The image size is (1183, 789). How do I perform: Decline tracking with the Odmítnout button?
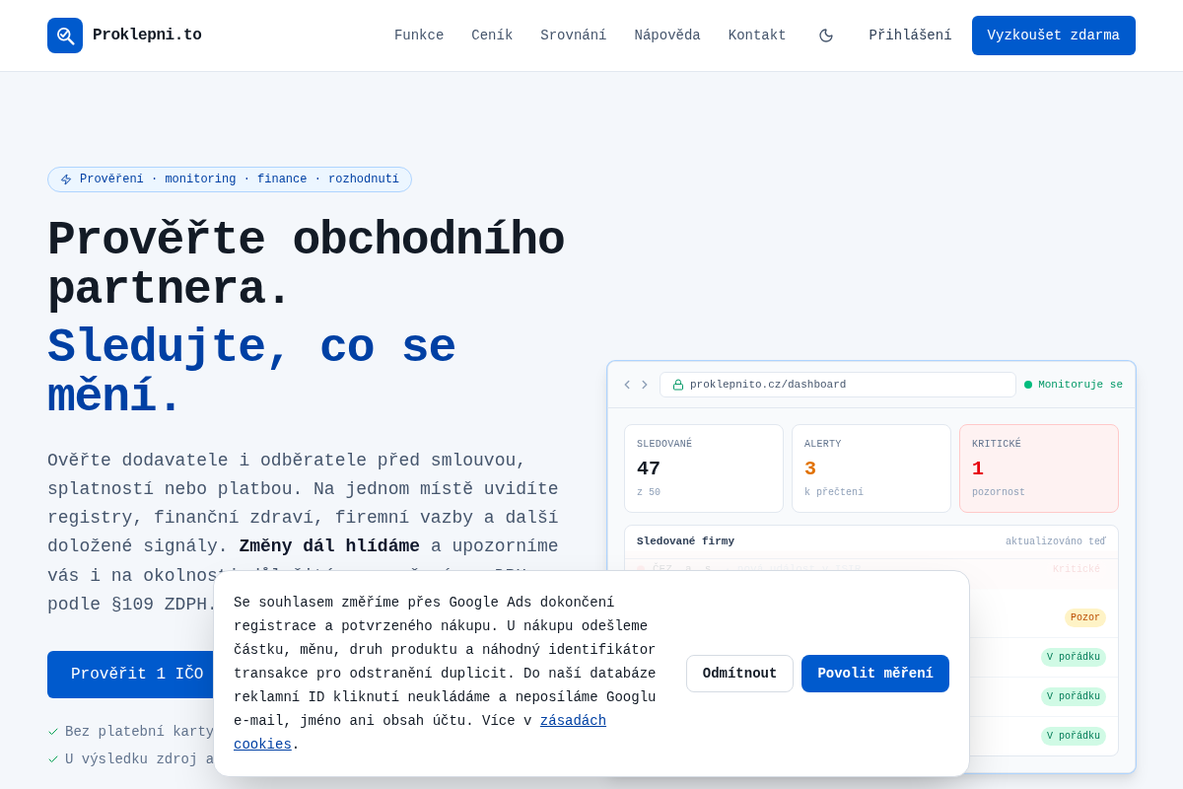click(739, 674)
